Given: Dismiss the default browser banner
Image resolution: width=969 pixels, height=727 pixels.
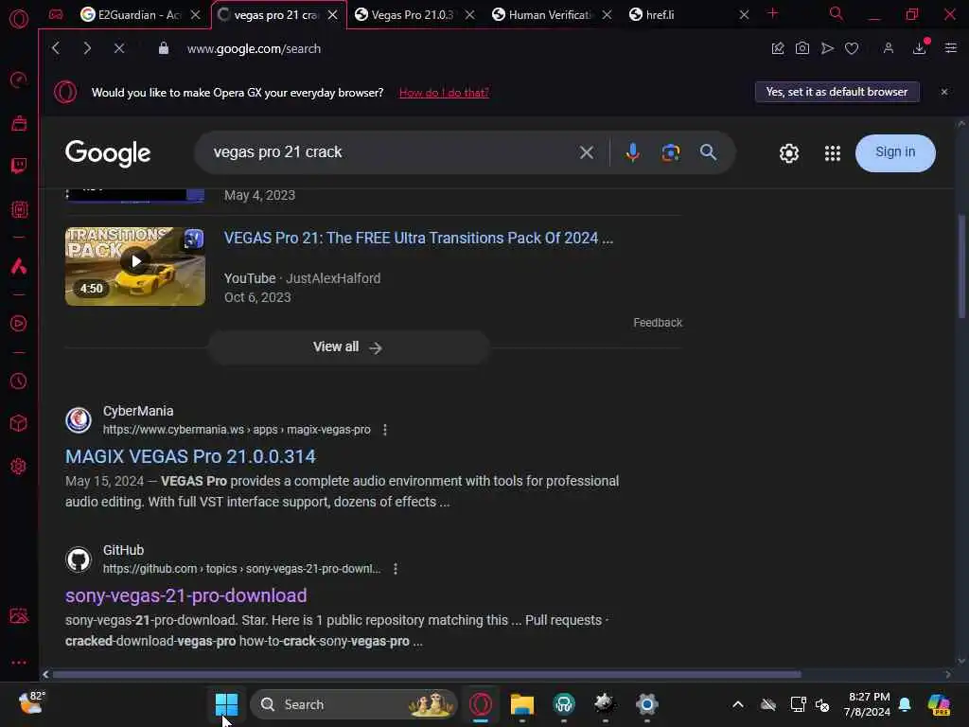Looking at the screenshot, I should [x=944, y=92].
